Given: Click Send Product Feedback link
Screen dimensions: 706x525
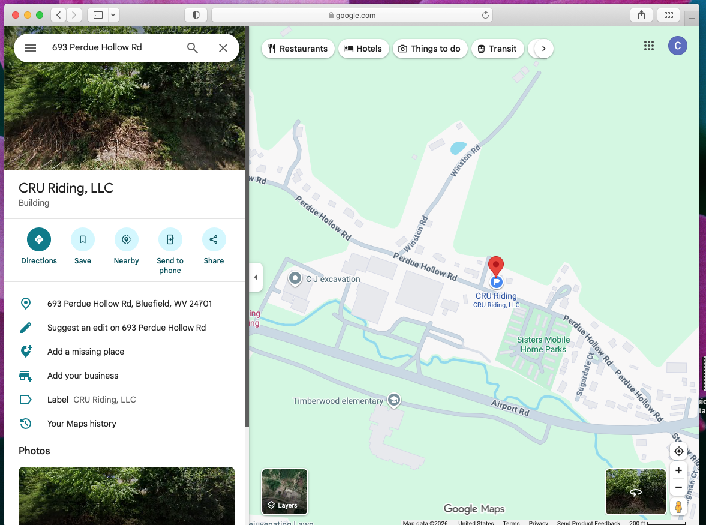Looking at the screenshot, I should [x=588, y=522].
